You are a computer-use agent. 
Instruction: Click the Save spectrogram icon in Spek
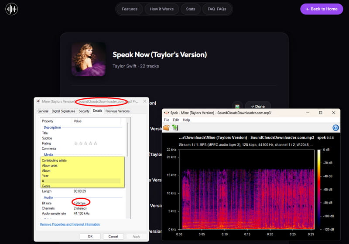tap(175, 128)
